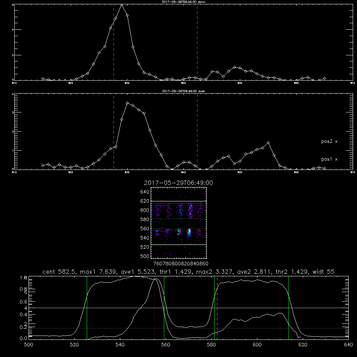357x357 pixels.
Task: Click green solid line near 559 in bottom plot
Action: pos(164,308)
